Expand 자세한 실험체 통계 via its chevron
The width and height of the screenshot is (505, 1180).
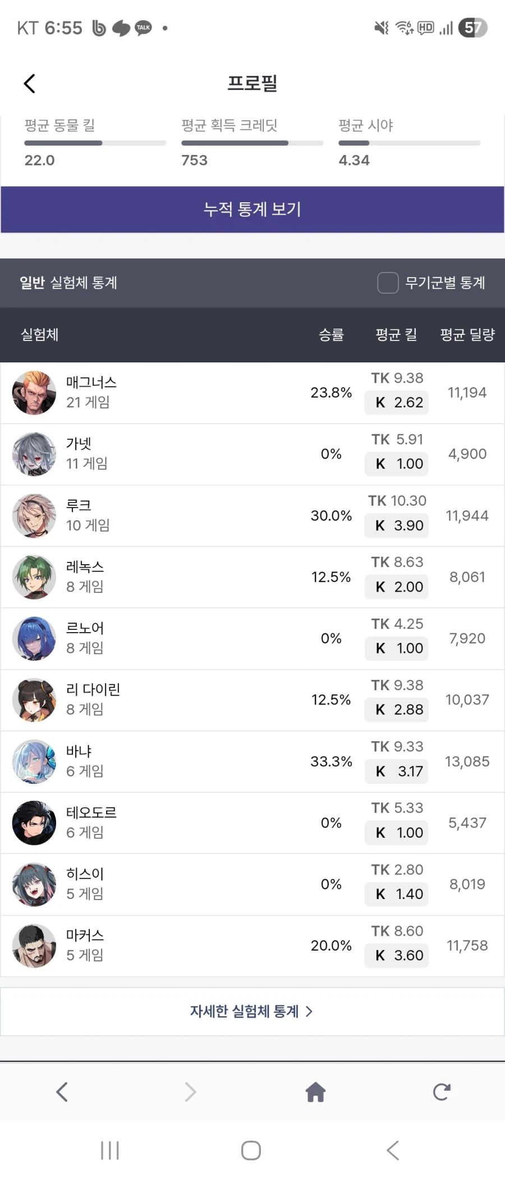[309, 1011]
